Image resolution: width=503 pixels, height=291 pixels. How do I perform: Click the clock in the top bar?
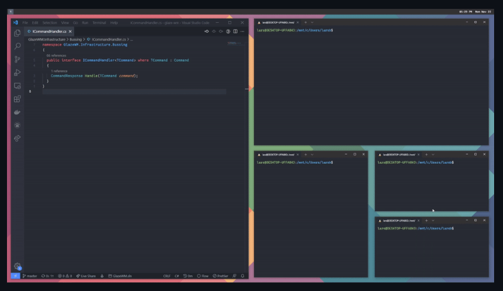[x=466, y=11]
